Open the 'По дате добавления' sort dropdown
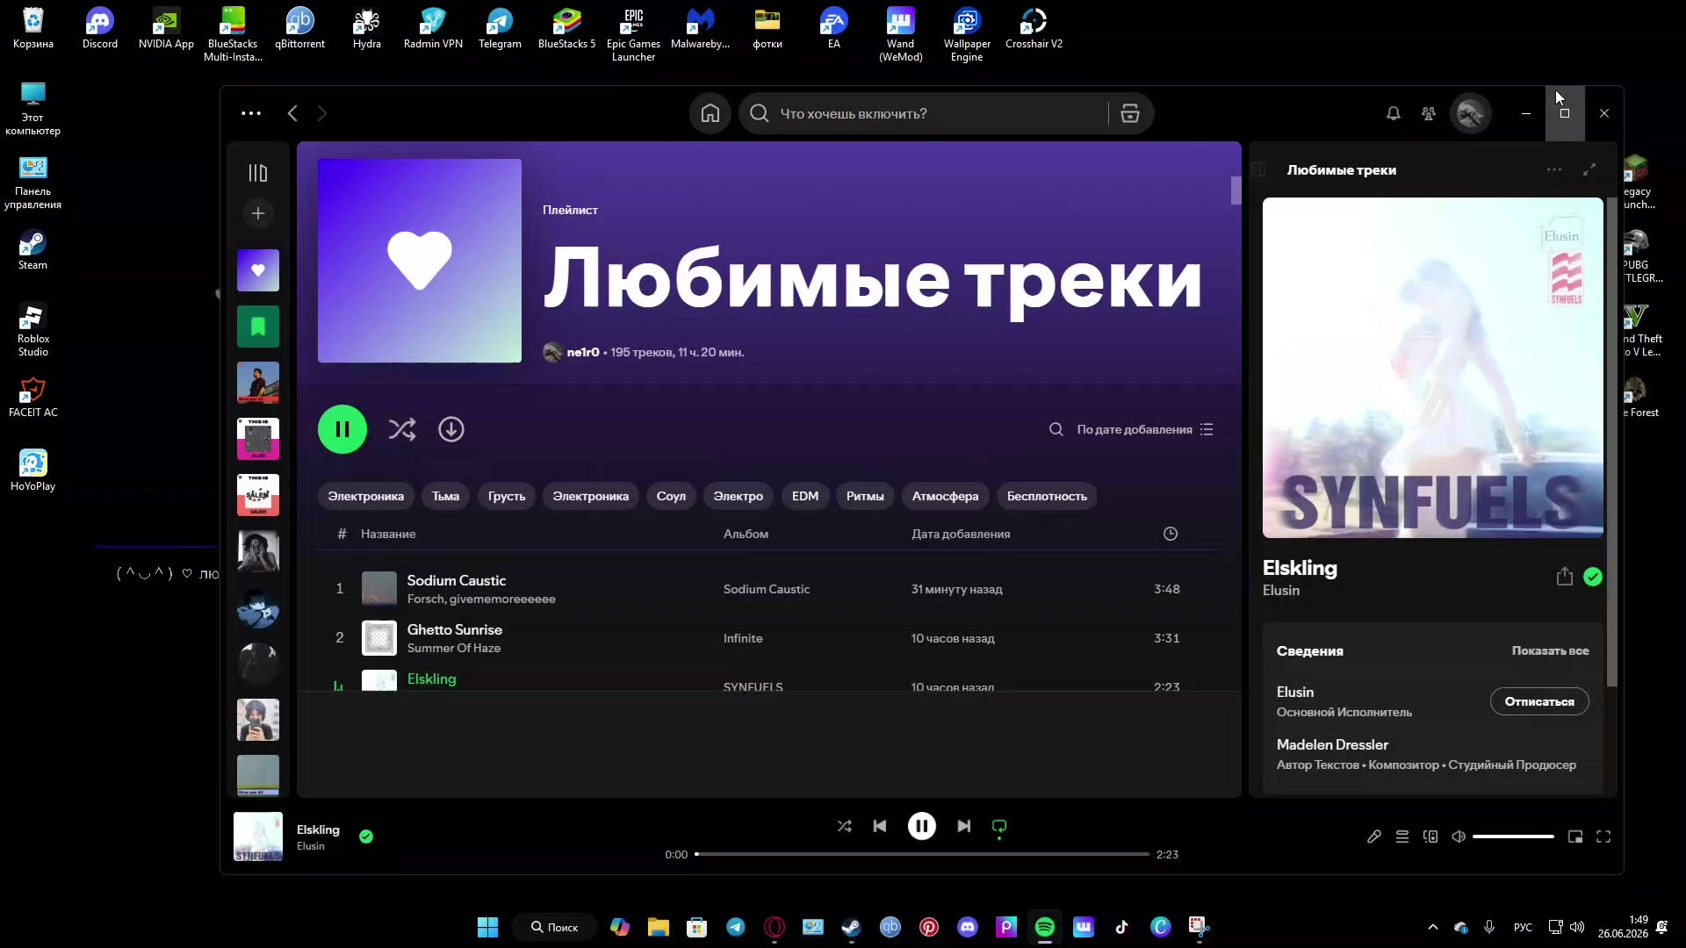 1145,429
